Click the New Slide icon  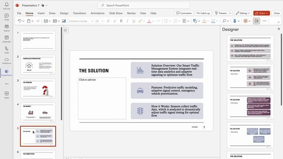click(46, 21)
